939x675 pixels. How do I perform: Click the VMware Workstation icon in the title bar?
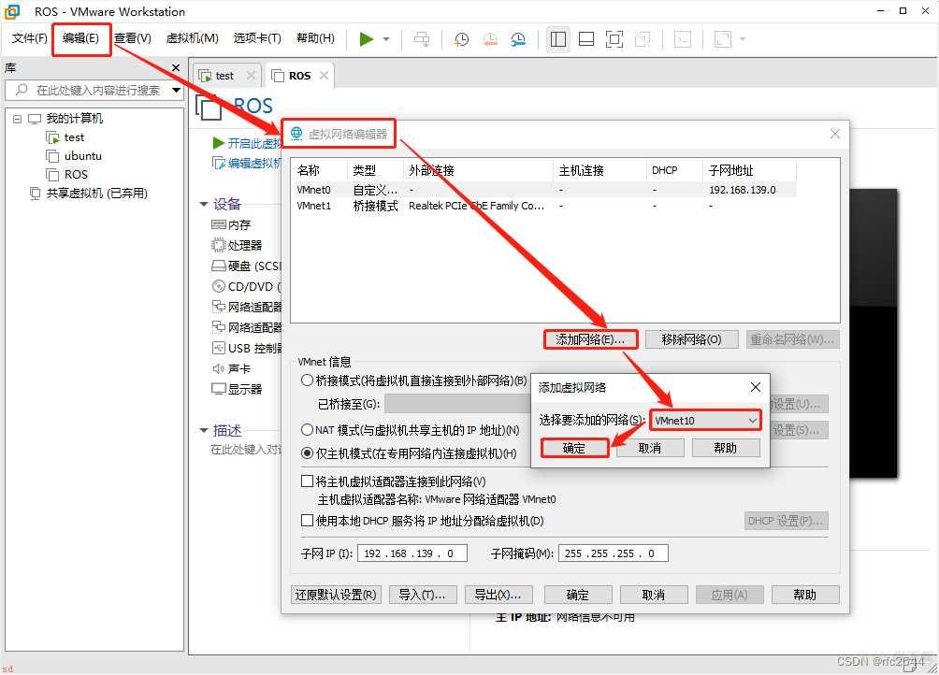click(x=12, y=11)
